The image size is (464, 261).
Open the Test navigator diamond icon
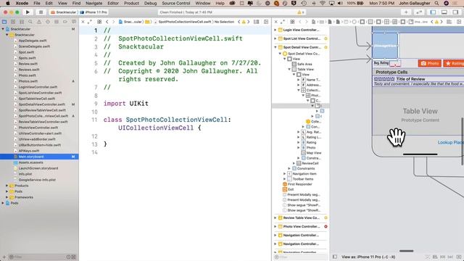click(48, 22)
